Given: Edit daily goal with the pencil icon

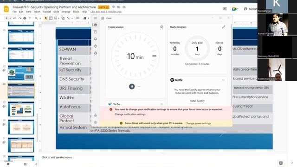Looking at the screenshot, I should click(x=224, y=27).
